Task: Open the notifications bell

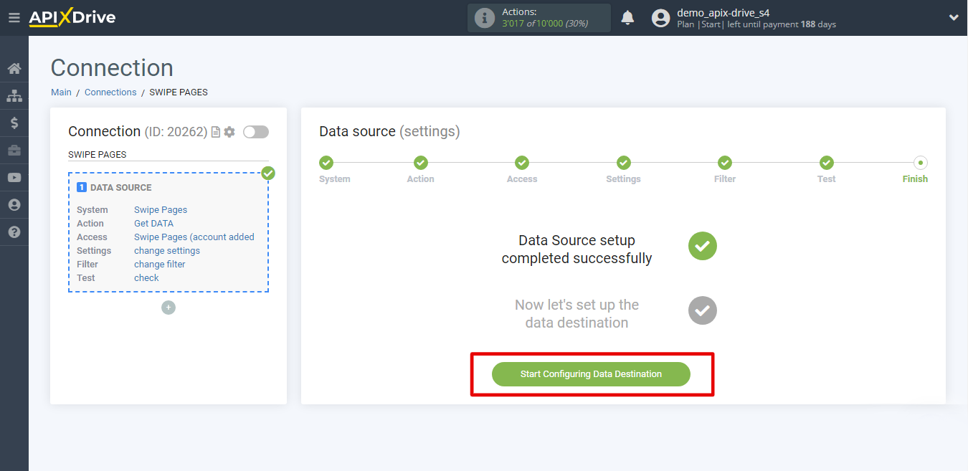Action: click(627, 18)
